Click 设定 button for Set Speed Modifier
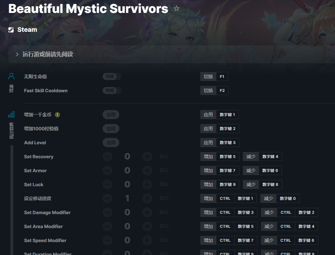This screenshot has width=335, height=255. [164, 240]
